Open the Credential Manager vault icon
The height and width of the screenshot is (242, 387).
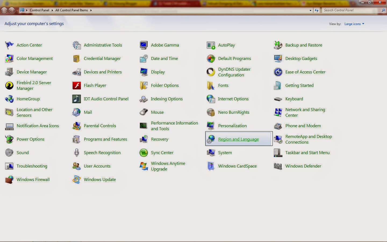click(x=77, y=59)
